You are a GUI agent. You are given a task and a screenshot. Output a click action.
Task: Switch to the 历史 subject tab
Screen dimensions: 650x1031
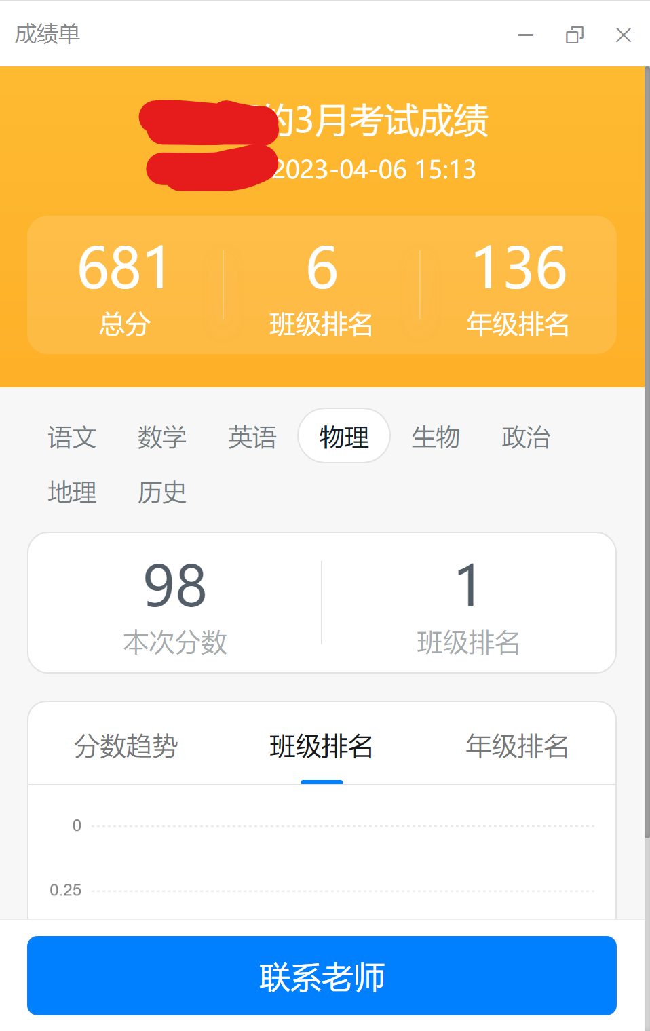[162, 492]
